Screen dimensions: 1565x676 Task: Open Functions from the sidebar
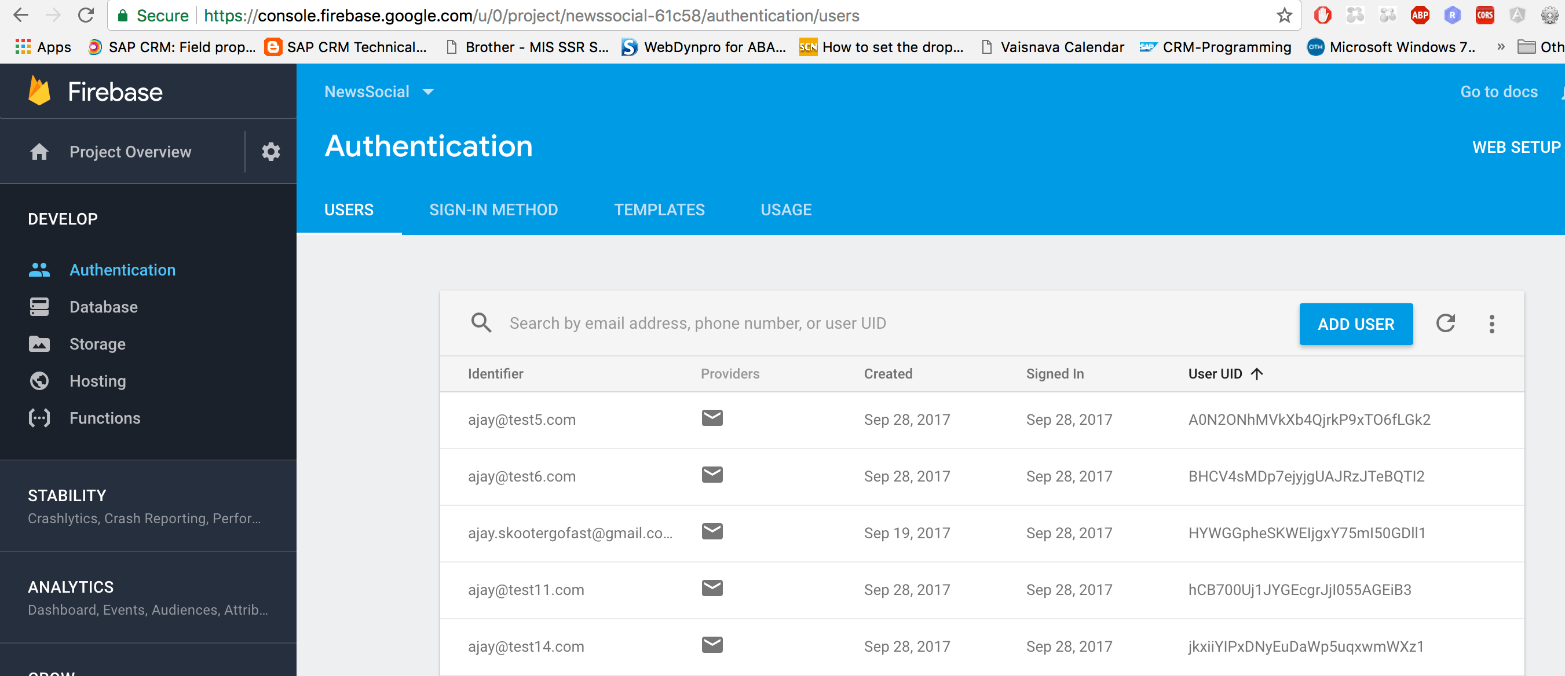point(104,418)
